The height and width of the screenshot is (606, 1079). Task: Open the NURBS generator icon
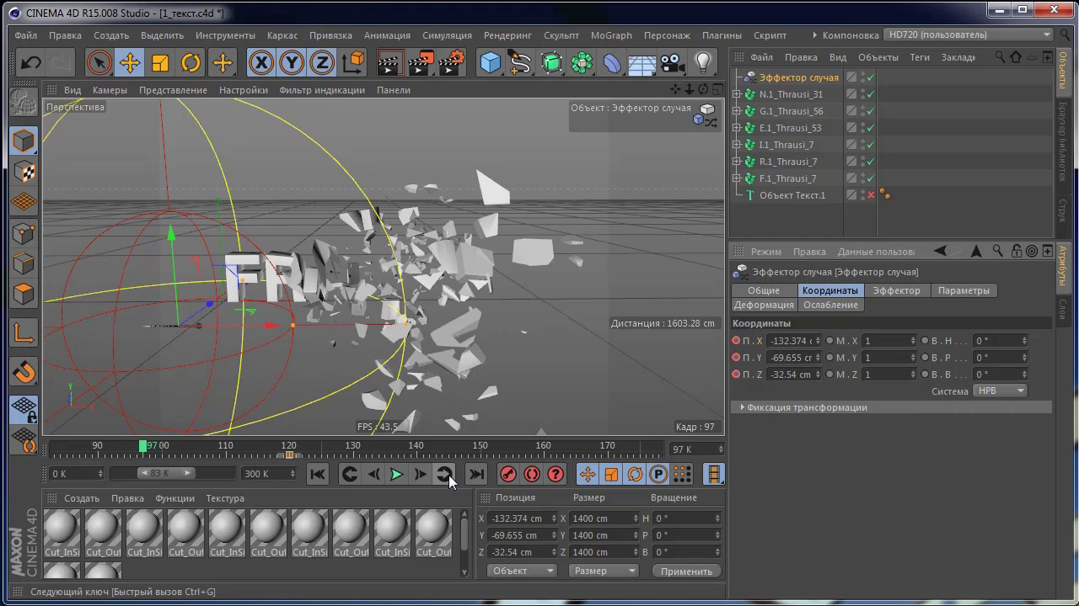tap(551, 63)
